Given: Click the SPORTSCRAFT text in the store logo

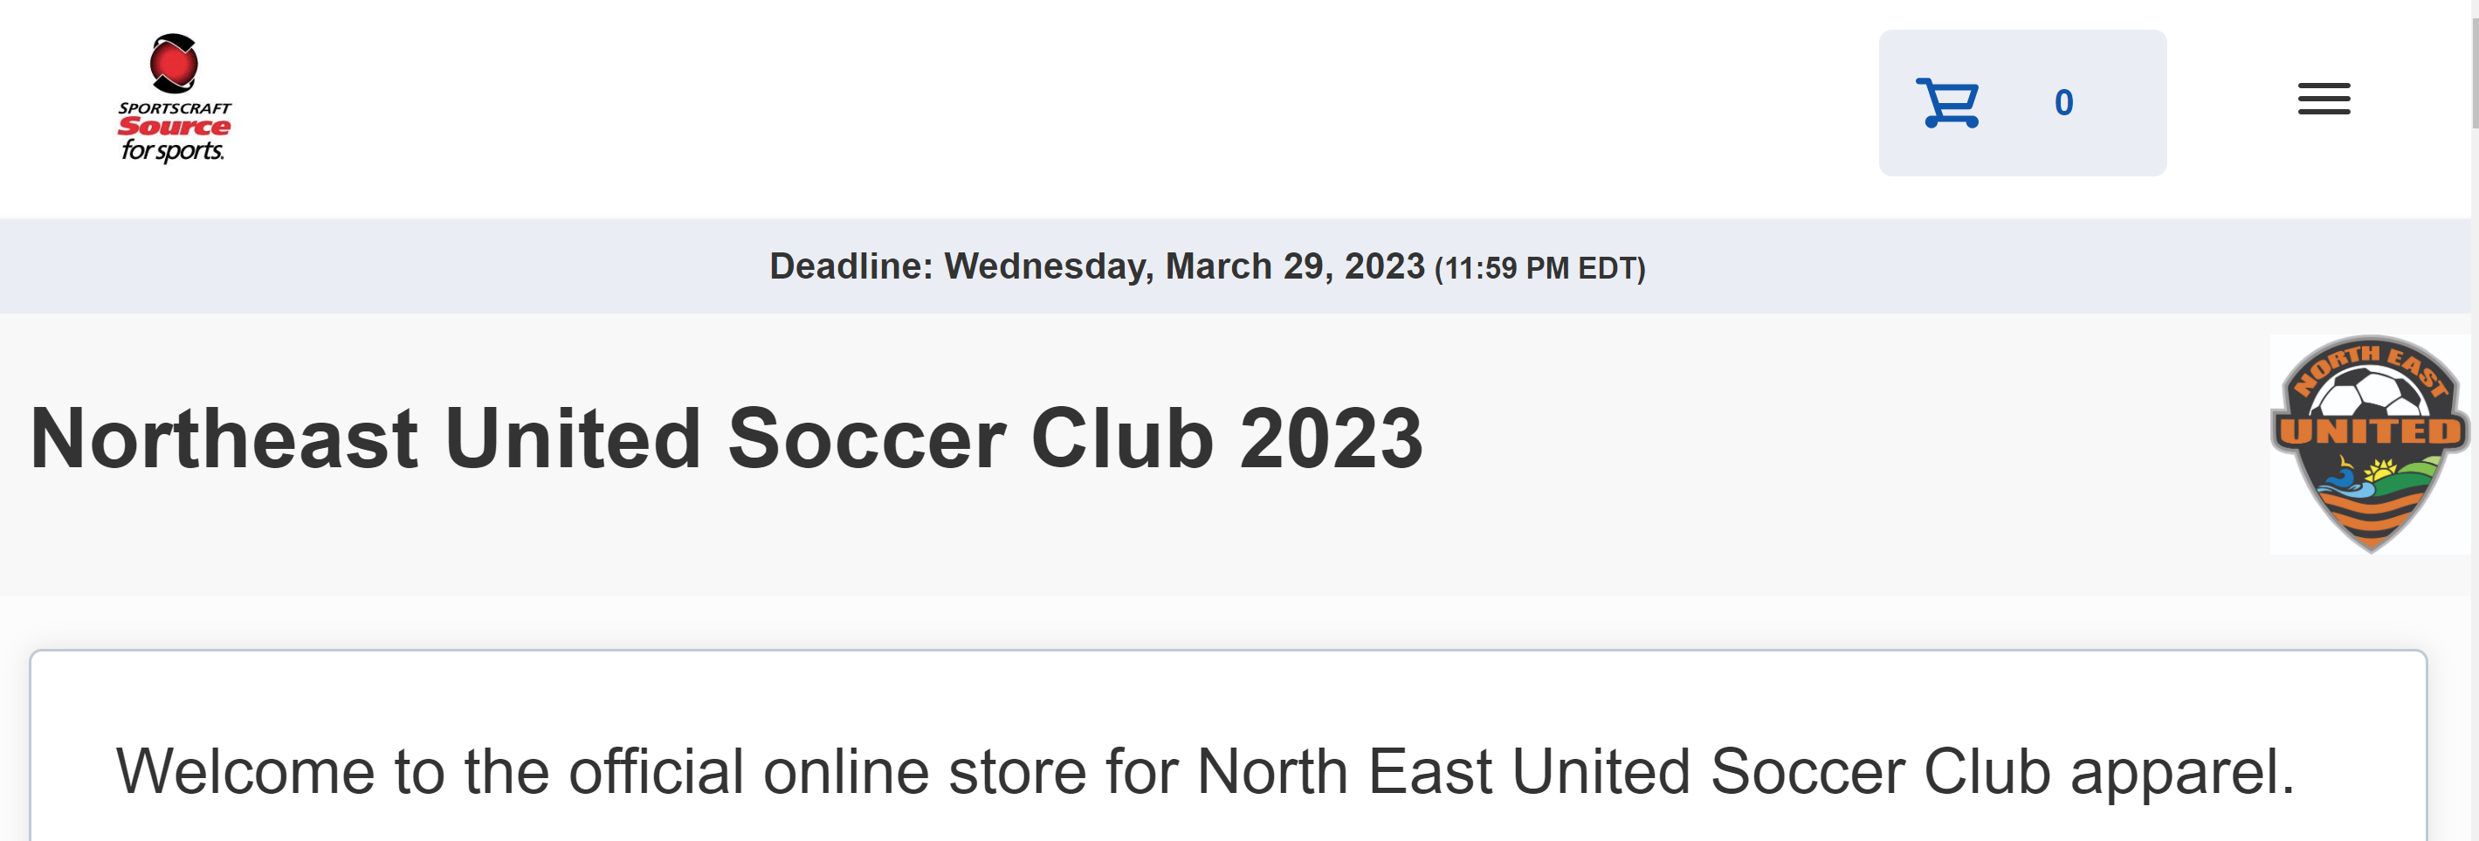Looking at the screenshot, I should (x=174, y=107).
